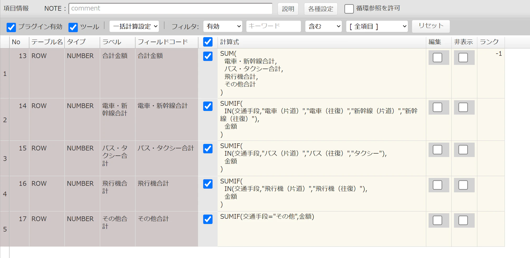Uncheck enable checkbox for 電車・新幹線合計 row
This screenshot has width=530, height=258.
[x=208, y=106]
